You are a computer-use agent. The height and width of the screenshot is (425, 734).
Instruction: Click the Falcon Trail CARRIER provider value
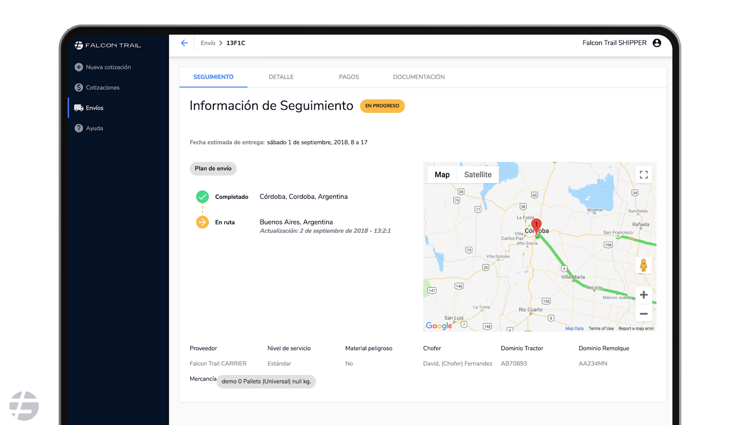[x=218, y=363]
